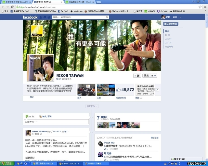Open bookmarks overflow chevron

pyautogui.click(x=205, y=11)
